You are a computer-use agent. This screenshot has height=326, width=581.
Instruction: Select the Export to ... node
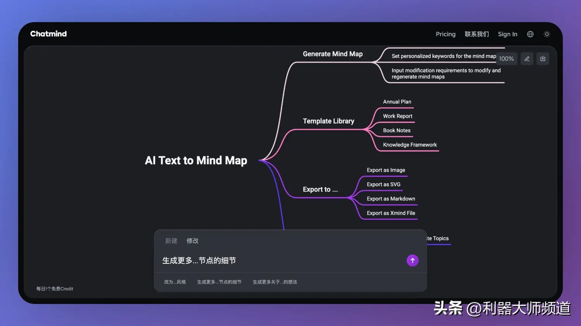point(320,189)
